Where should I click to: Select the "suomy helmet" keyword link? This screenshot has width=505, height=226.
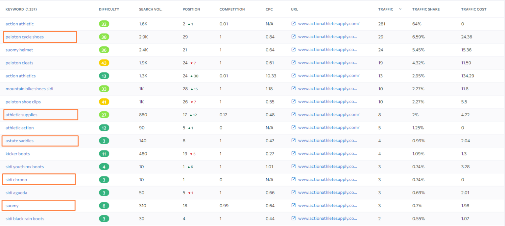click(x=19, y=50)
